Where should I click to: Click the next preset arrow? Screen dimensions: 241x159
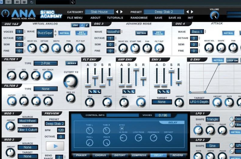pos(192,12)
